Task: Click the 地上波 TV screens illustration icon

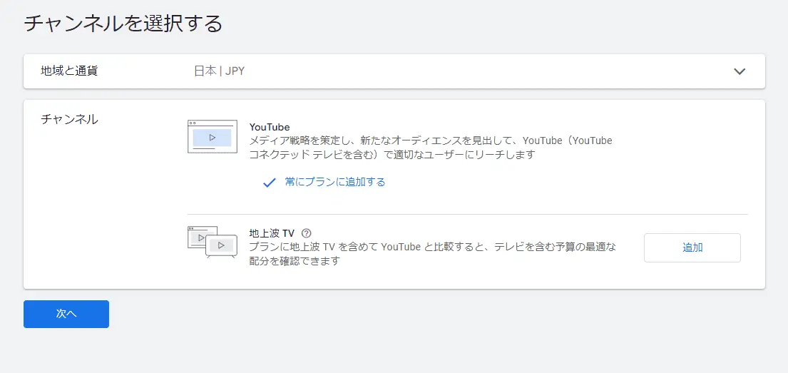Action: click(212, 242)
